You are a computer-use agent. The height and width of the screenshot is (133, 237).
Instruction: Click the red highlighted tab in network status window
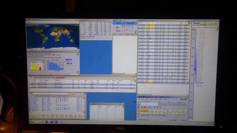(60, 78)
